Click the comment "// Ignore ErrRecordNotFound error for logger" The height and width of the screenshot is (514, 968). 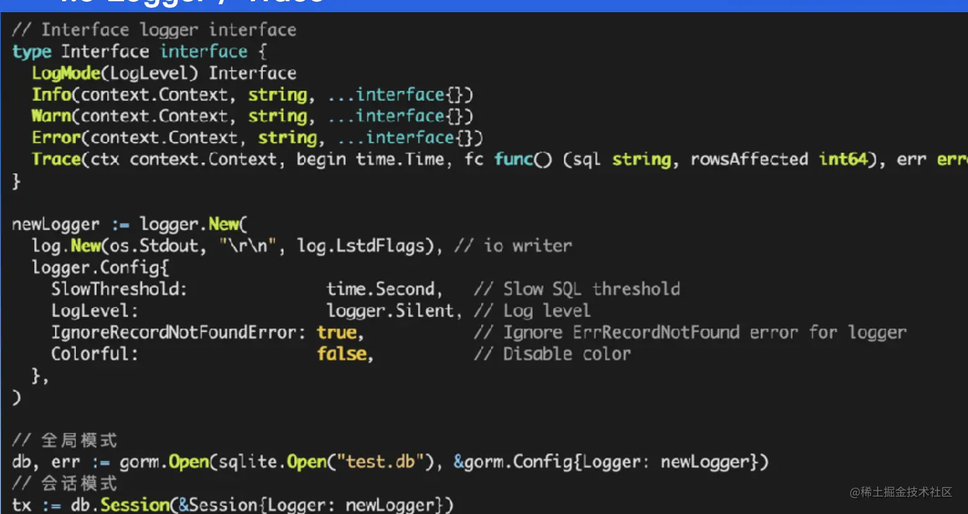coord(690,332)
